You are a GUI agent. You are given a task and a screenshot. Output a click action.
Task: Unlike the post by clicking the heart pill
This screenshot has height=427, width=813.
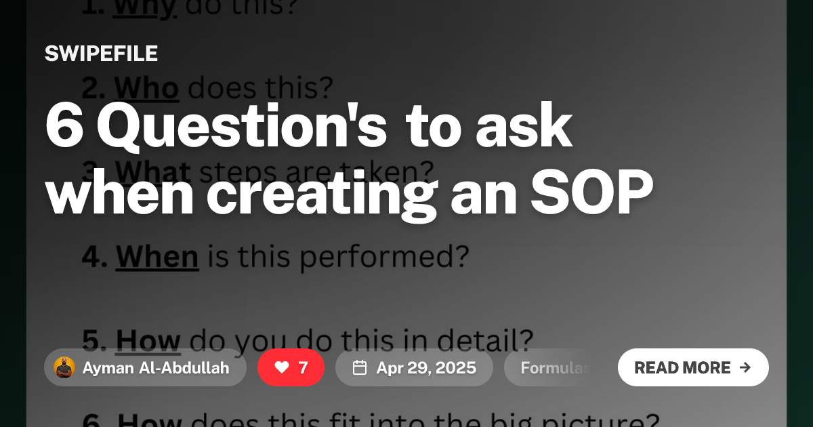point(291,367)
